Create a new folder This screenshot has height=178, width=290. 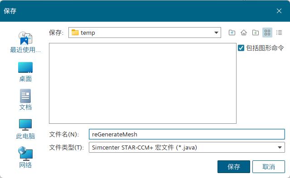click(256, 33)
